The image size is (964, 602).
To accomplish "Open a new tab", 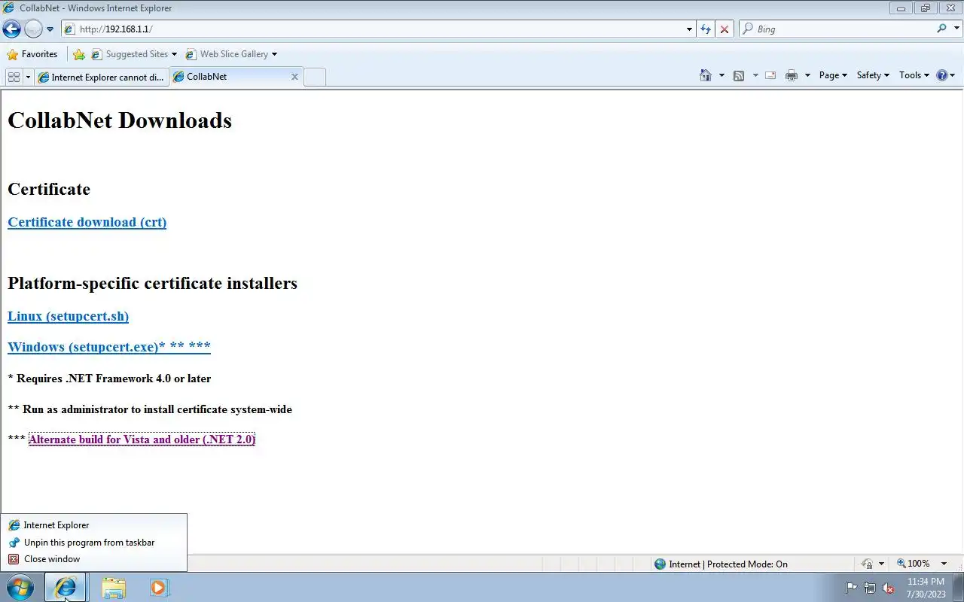I will coord(315,77).
